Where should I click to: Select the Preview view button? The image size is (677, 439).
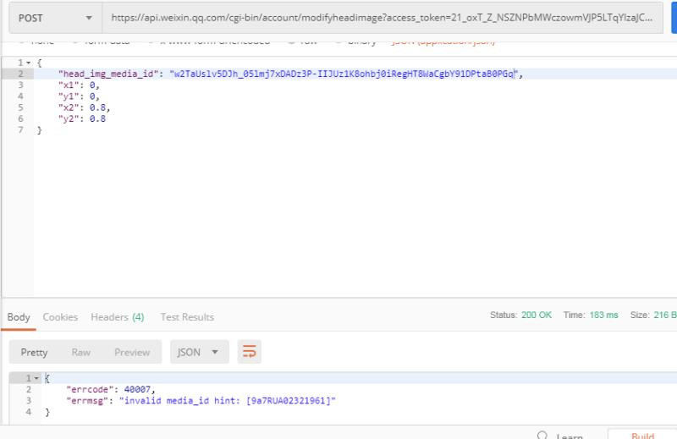(x=132, y=352)
